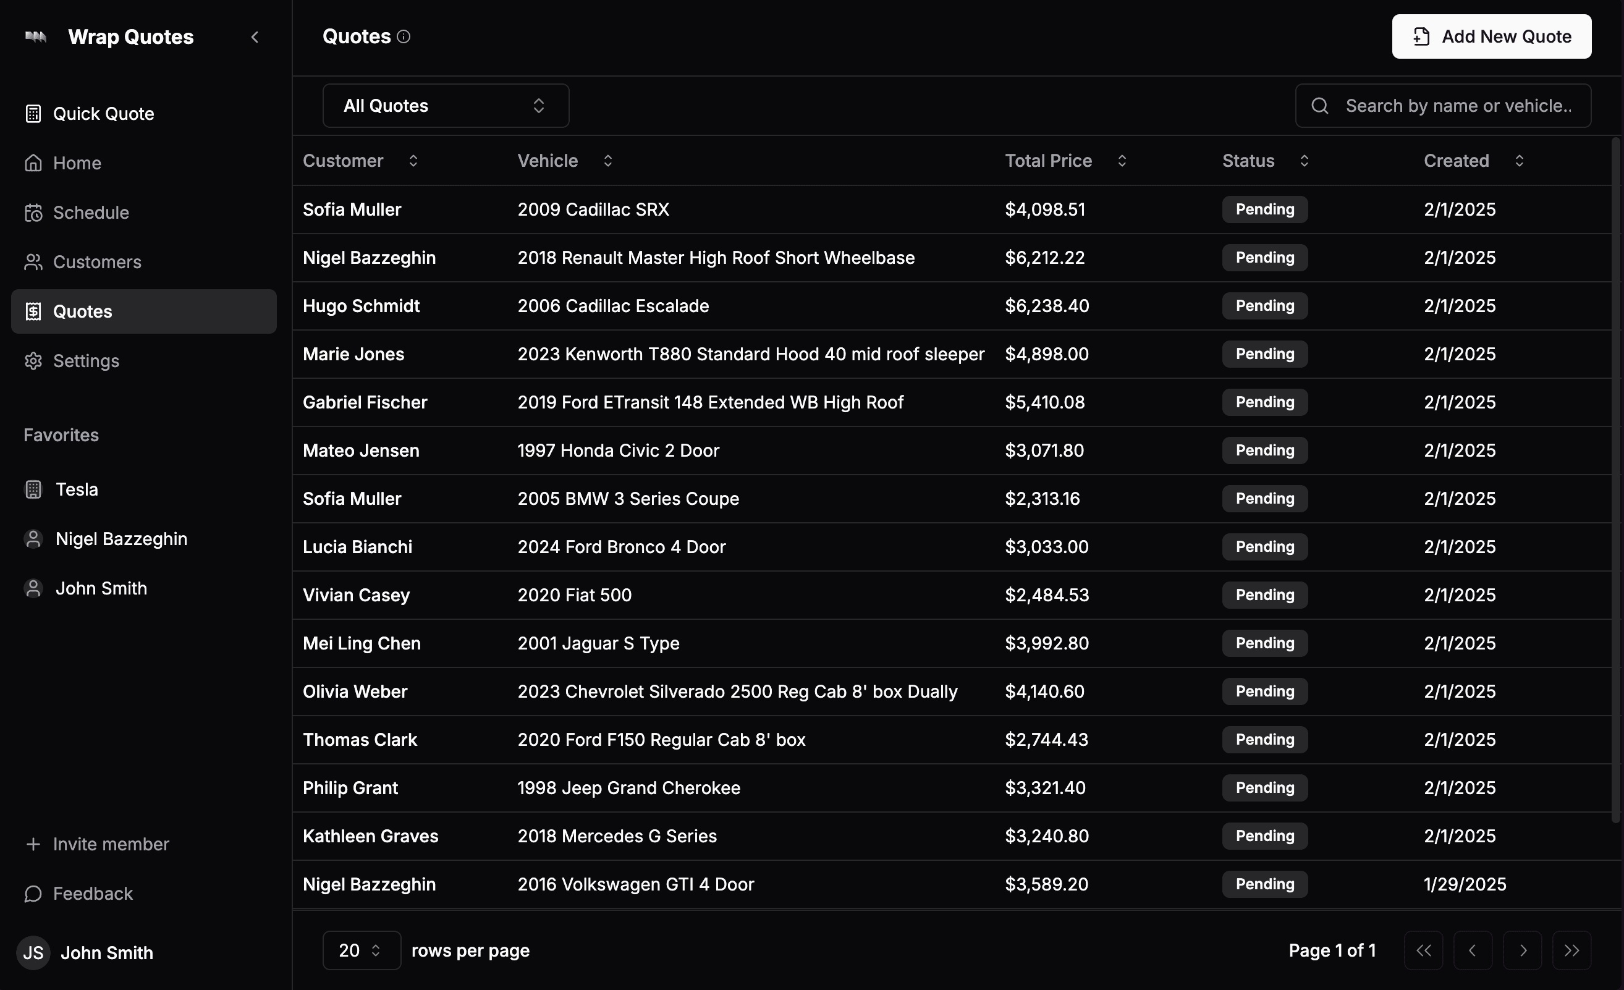The height and width of the screenshot is (990, 1624).
Task: Click the Page 1 of 1 indicator
Action: (x=1332, y=950)
